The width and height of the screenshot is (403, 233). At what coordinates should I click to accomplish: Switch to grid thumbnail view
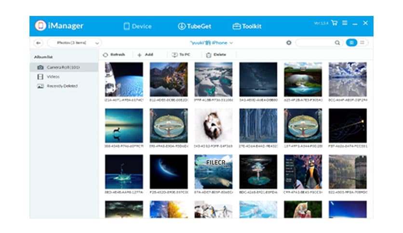click(351, 42)
